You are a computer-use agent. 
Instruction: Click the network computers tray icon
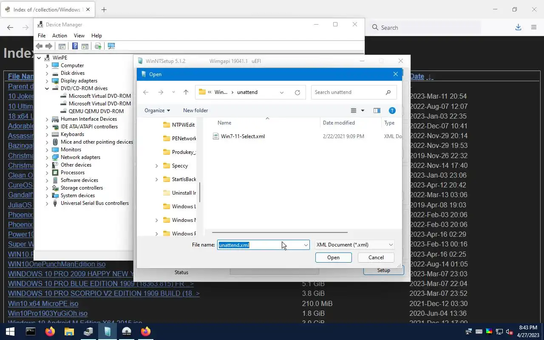point(469,331)
